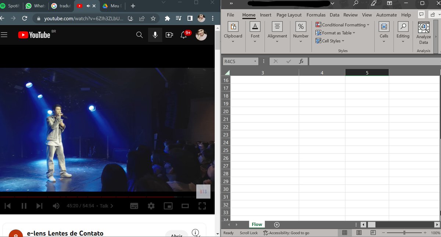Open Excel Comments pane icon
The image size is (441, 237).
(x=422, y=14)
